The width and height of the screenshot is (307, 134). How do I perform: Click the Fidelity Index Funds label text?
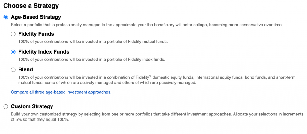[44, 51]
